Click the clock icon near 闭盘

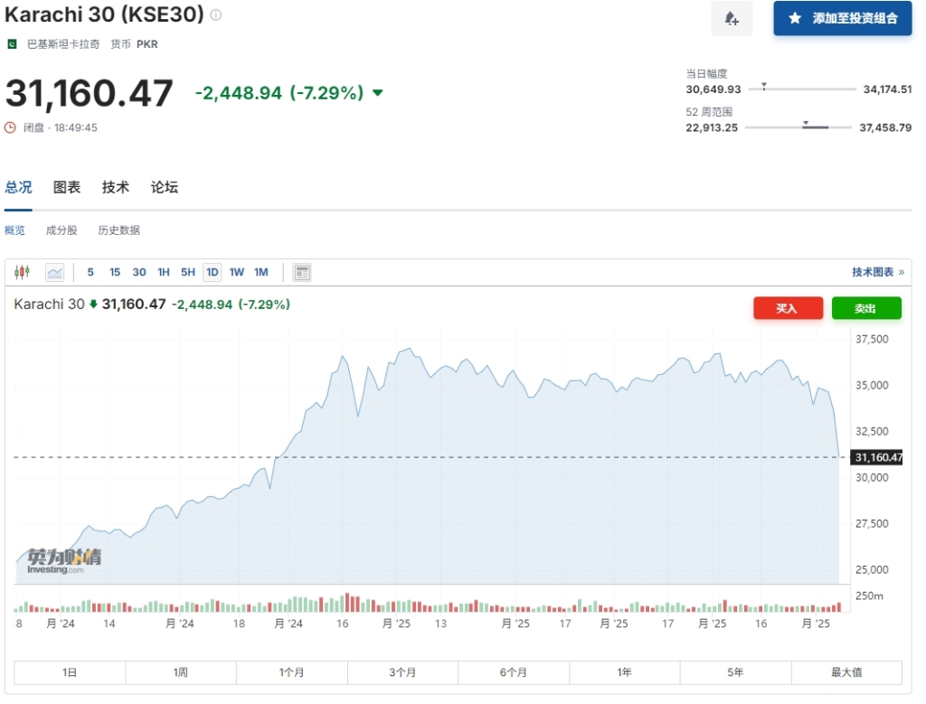coord(10,127)
